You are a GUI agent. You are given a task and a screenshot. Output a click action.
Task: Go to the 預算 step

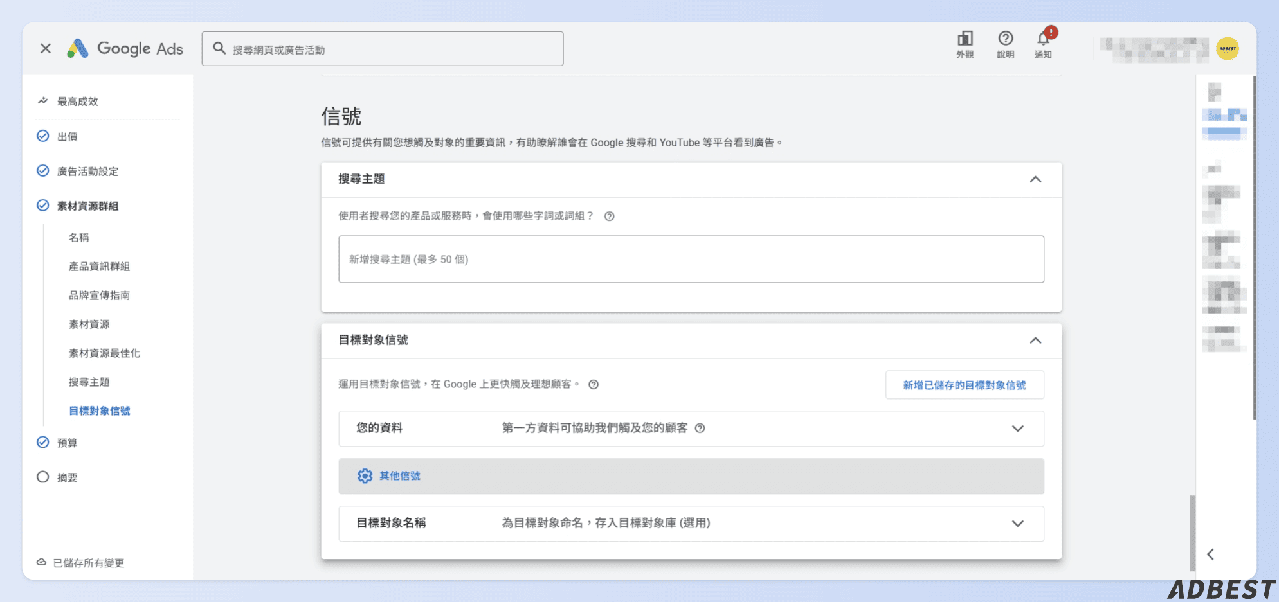[x=68, y=443]
